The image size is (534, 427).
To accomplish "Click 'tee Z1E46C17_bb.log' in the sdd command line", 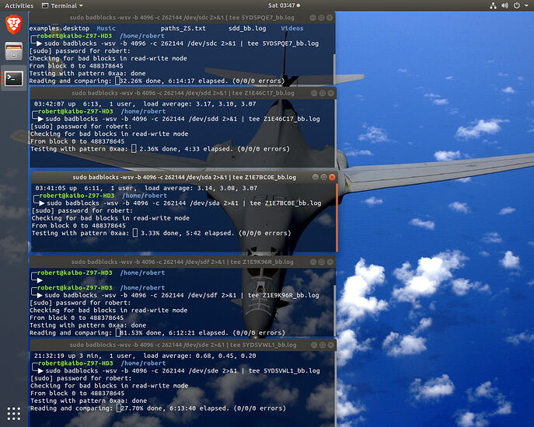I will [284, 119].
